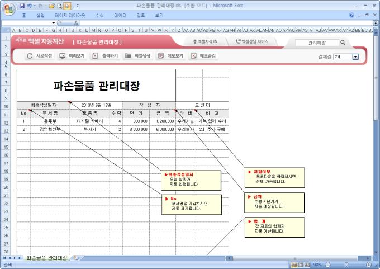380x269 pixels.
Task: Click the zoom slider handle
Action: click(346, 265)
